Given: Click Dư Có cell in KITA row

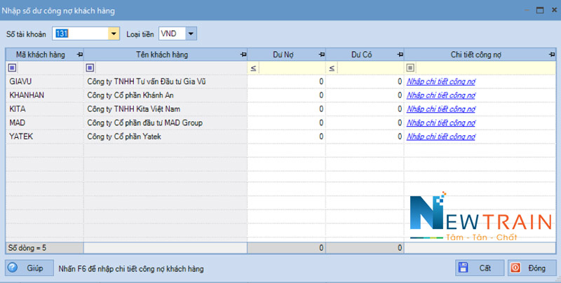Looking at the screenshot, I should 365,109.
